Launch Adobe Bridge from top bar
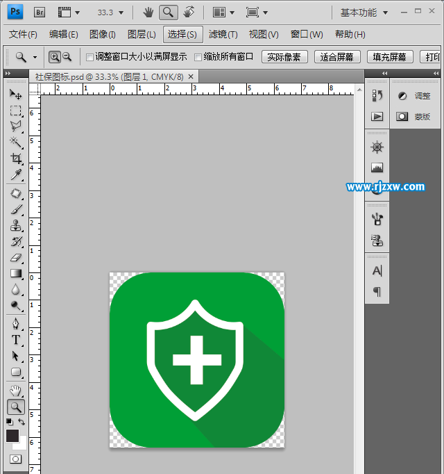Viewport: 444px width, 474px height. coord(40,13)
